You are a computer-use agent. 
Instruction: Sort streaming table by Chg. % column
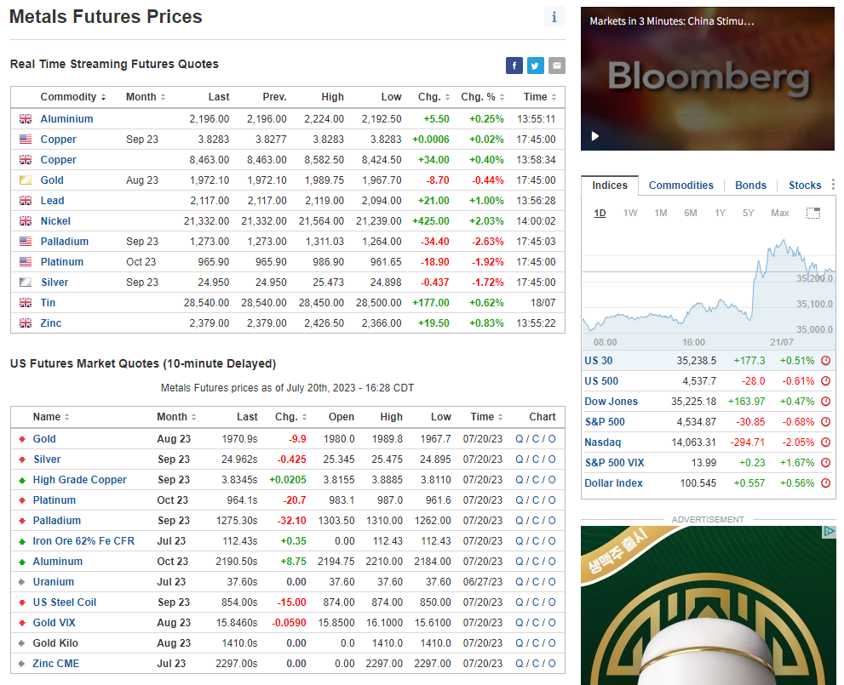(x=483, y=97)
